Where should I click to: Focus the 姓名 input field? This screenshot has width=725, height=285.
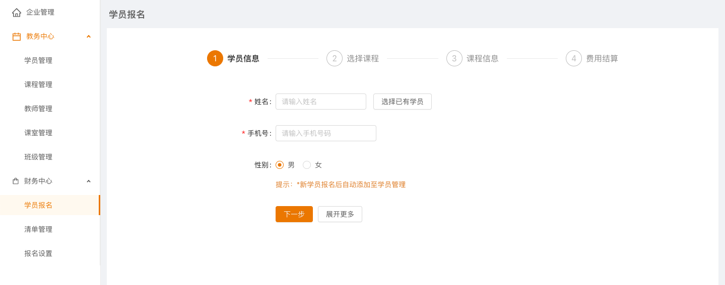point(320,102)
